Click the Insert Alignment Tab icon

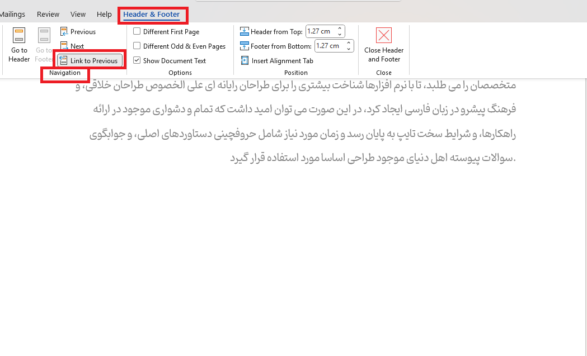pos(245,60)
